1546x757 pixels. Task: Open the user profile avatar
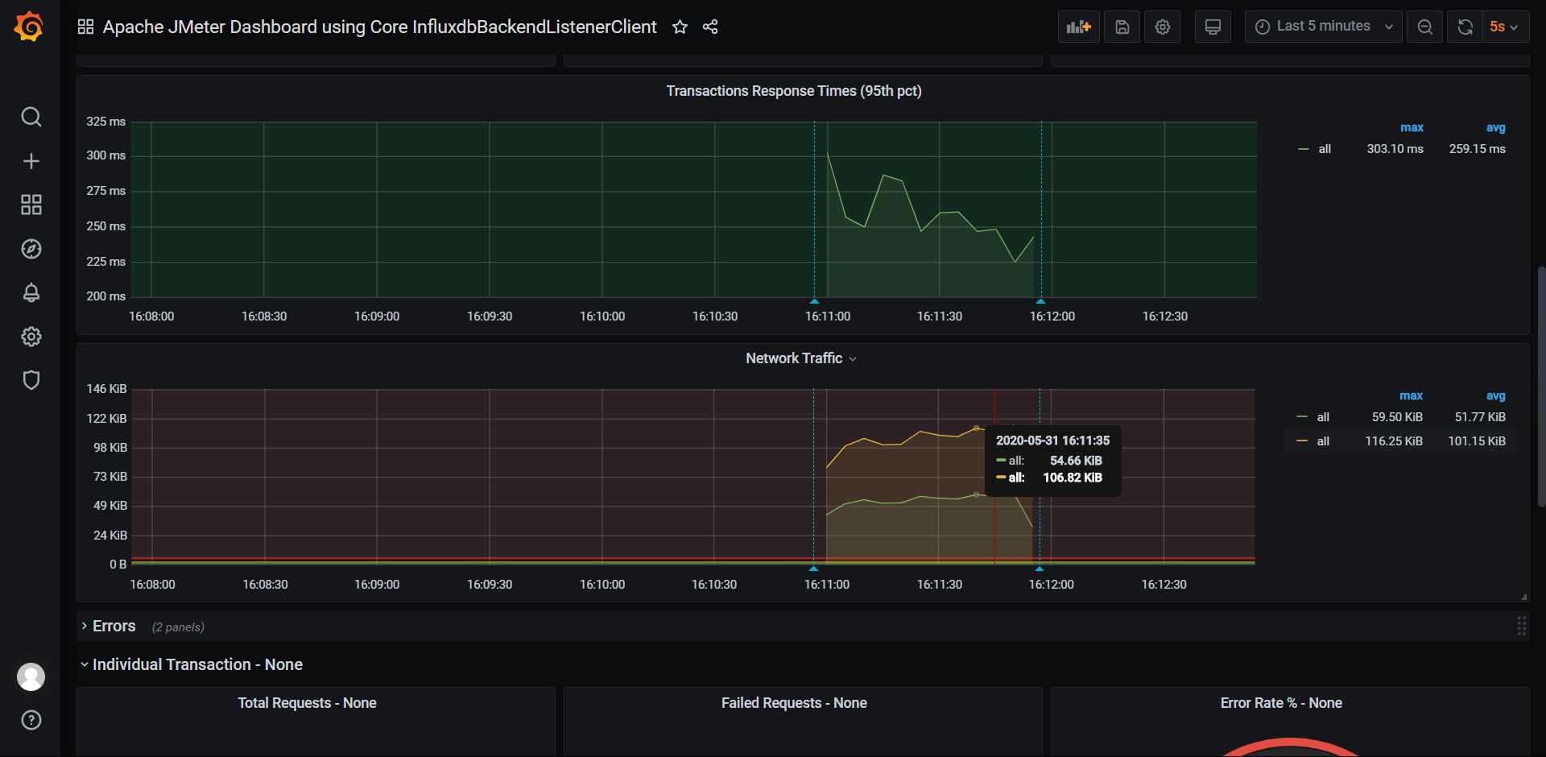31,676
